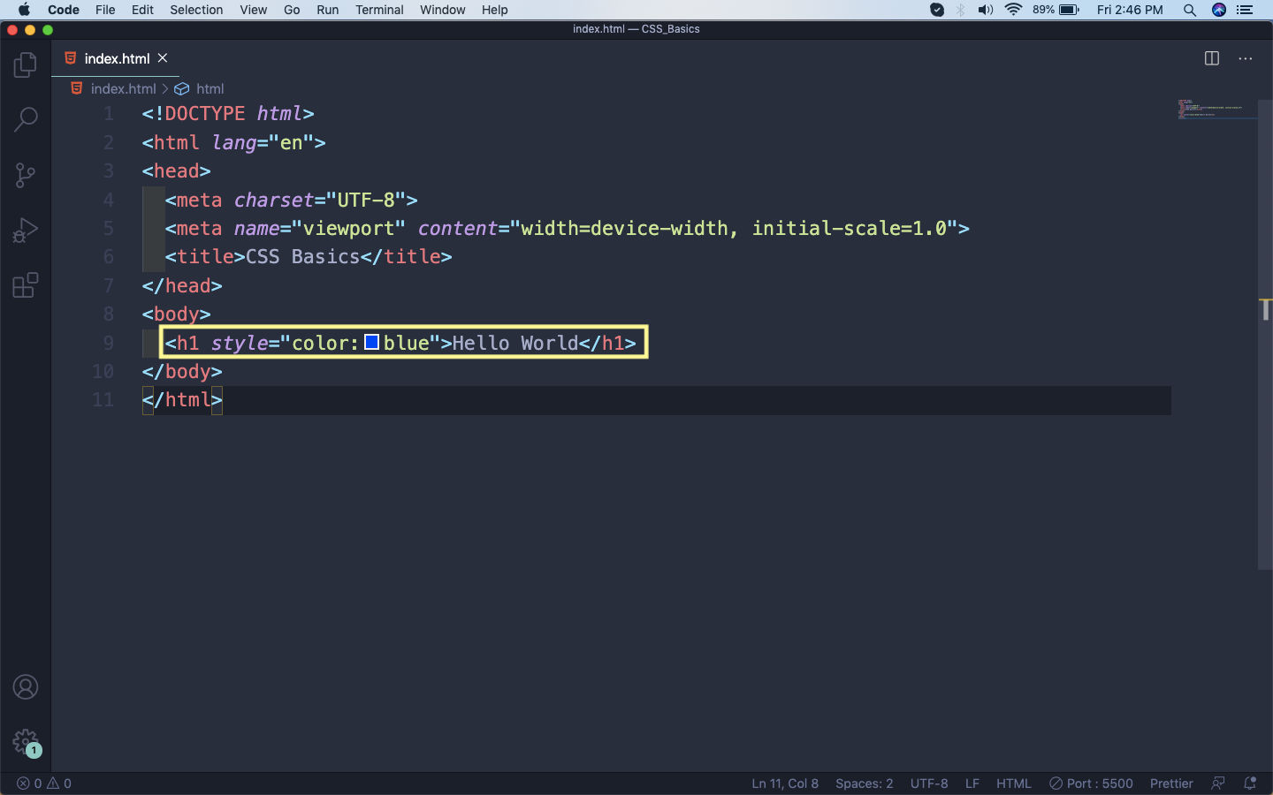Click the <html lang="en"> line
Screen dimensions: 1273x795
pyautogui.click(x=233, y=142)
